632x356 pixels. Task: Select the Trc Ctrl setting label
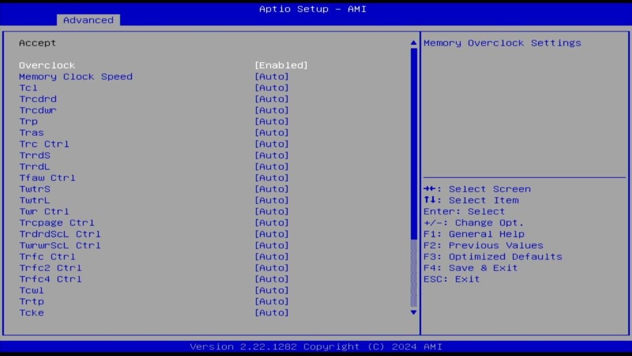point(44,144)
